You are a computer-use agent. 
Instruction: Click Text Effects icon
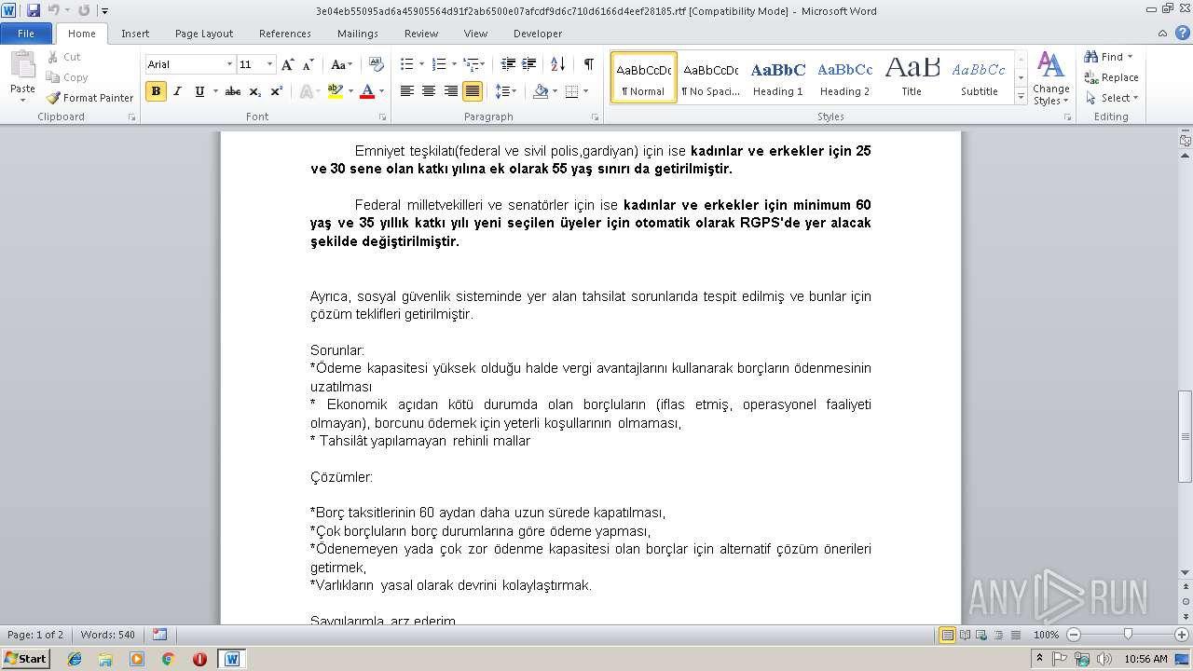pos(305,91)
